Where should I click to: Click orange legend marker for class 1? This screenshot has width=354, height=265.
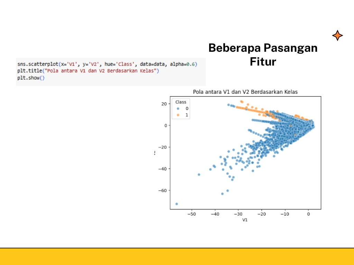coord(178,115)
